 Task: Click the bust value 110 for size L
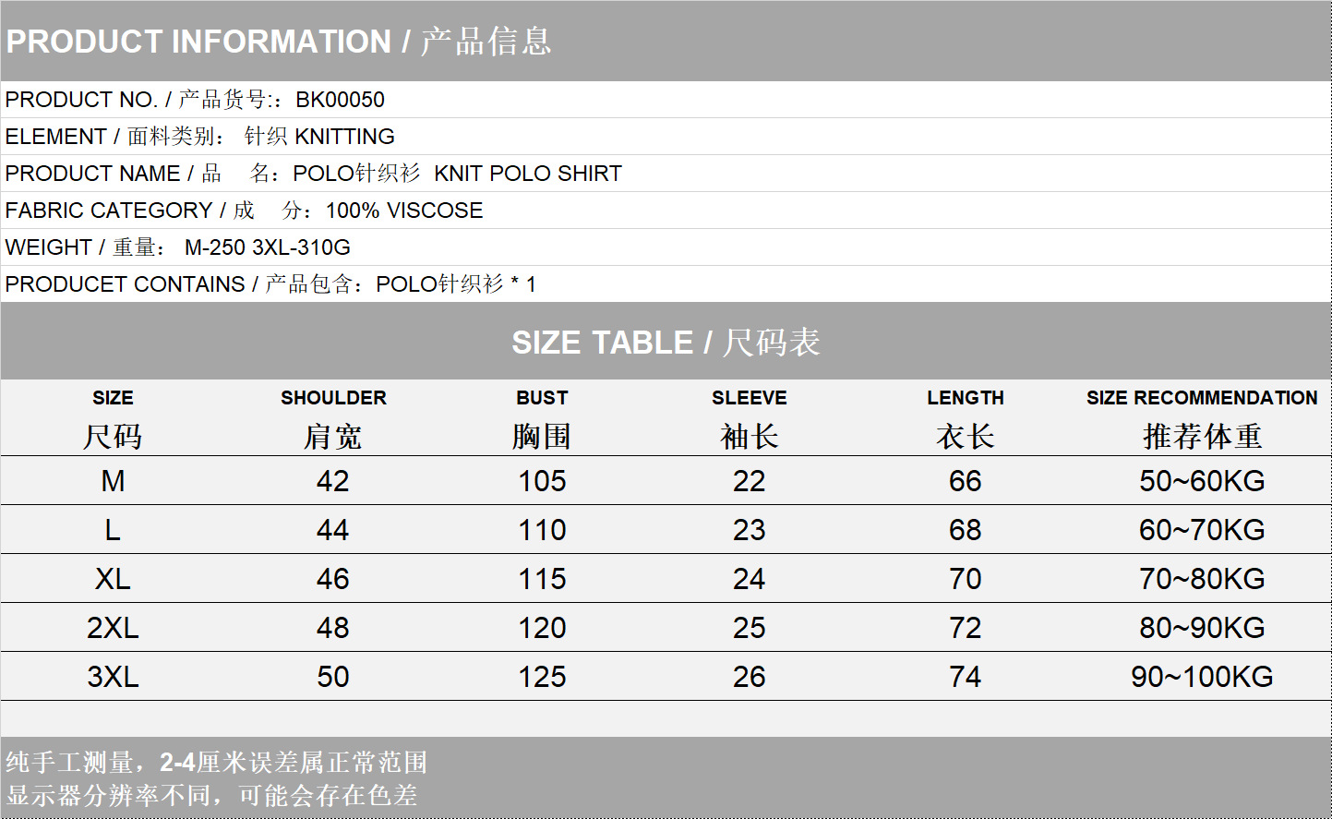point(542,530)
